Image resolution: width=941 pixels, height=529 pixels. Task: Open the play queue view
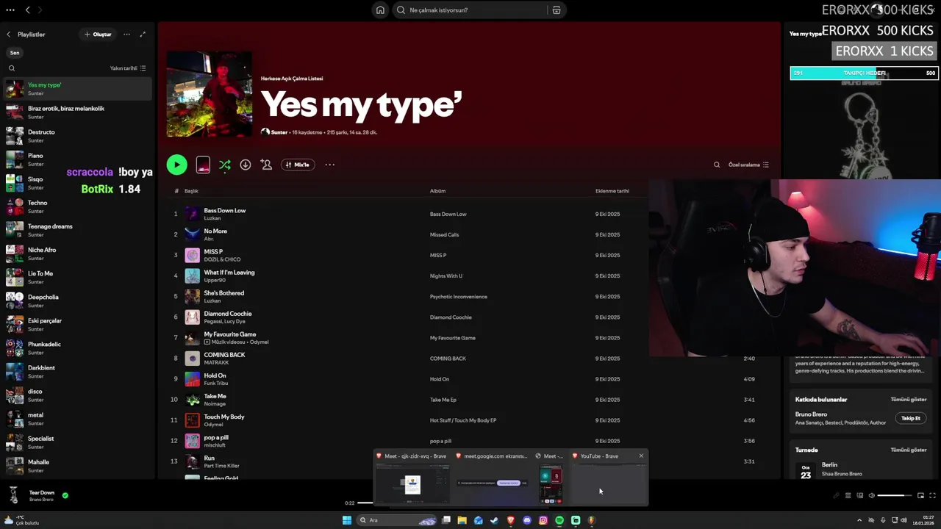848,496
